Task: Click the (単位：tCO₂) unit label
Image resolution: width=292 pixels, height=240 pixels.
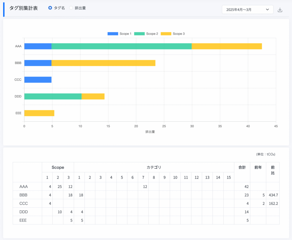Action: (x=266, y=154)
